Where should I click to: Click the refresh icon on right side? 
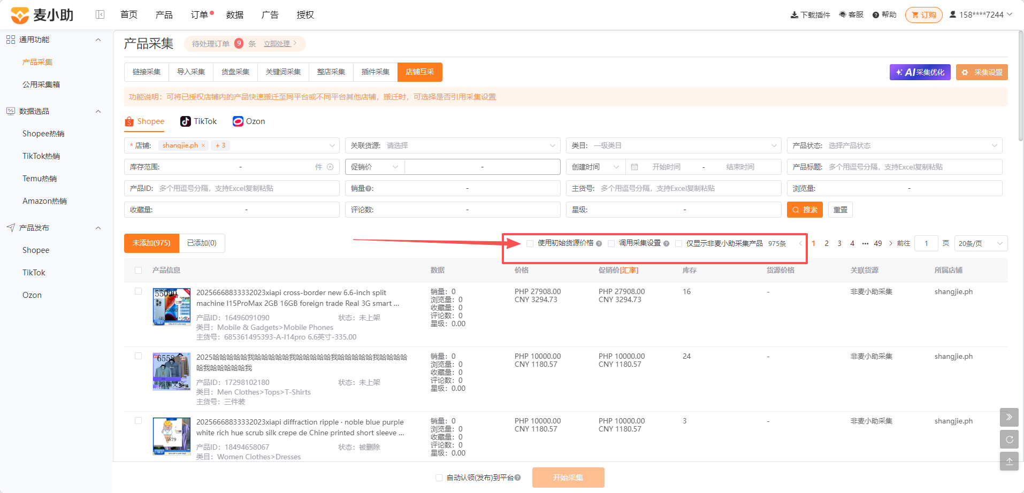(x=1009, y=439)
